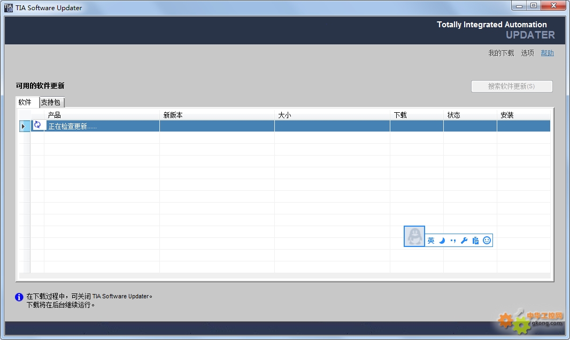Switch to the 软件 tab

[x=27, y=102]
